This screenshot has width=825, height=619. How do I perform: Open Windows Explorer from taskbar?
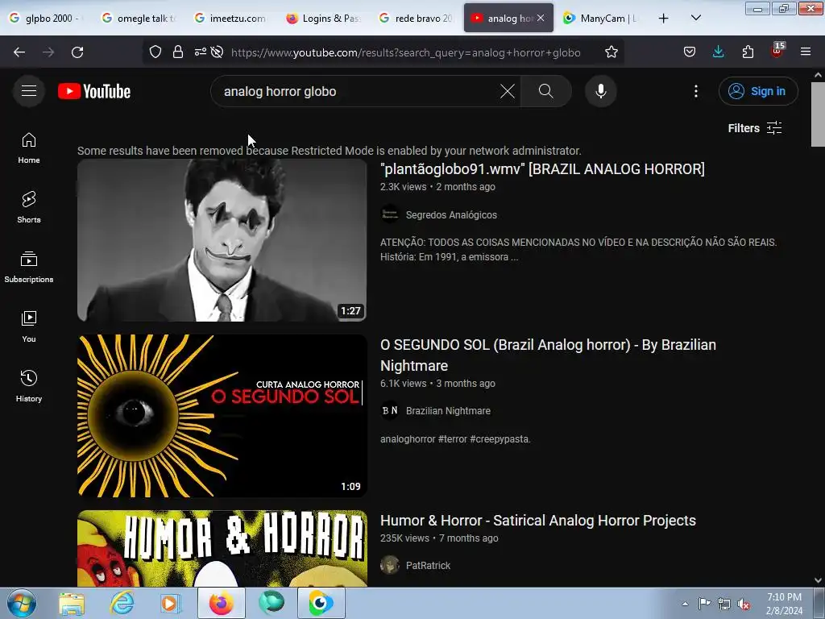(x=72, y=603)
